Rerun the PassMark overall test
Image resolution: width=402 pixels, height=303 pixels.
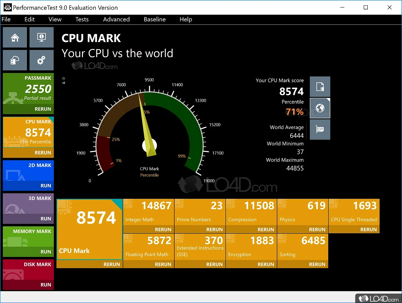[x=42, y=109]
